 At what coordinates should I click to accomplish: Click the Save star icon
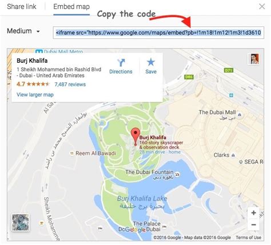point(151,62)
